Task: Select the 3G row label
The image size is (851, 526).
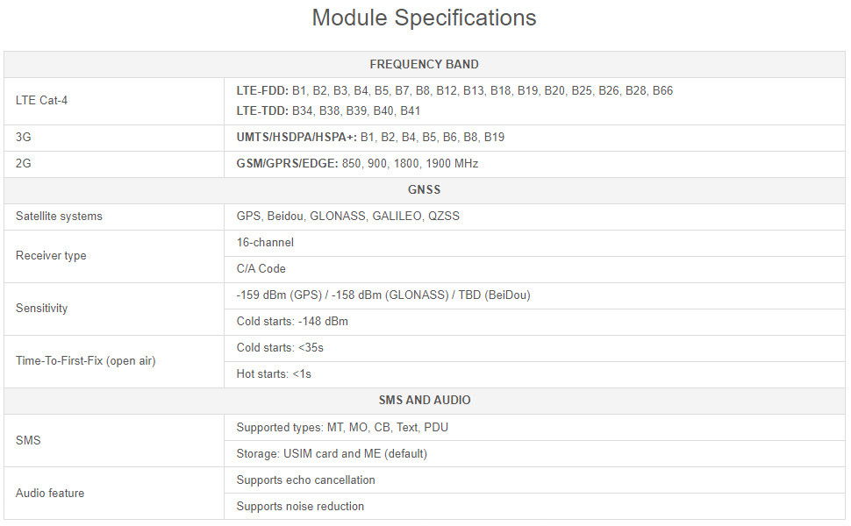Action: (24, 138)
